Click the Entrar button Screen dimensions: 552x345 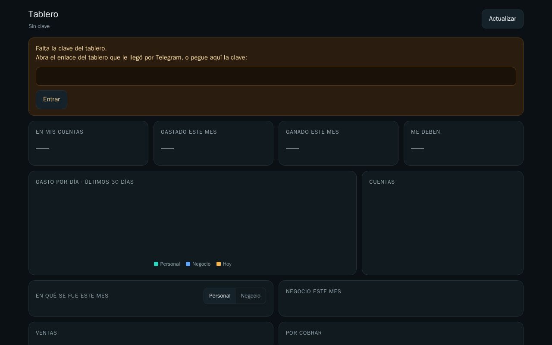51,100
